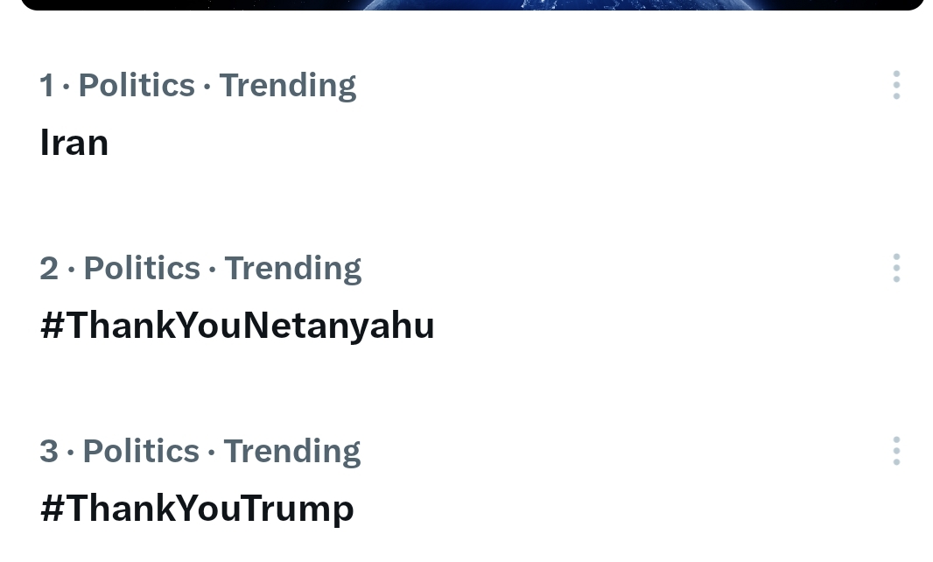Click the "1 · Politics · Trending" label
This screenshot has height=562, width=933.
pos(198,85)
